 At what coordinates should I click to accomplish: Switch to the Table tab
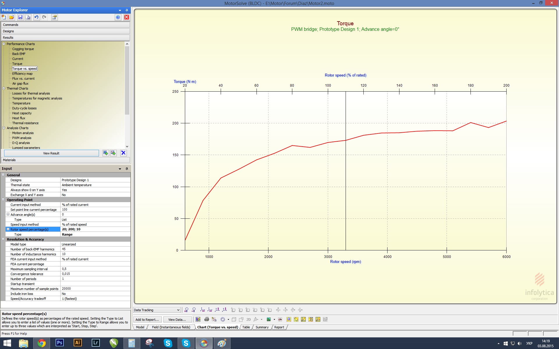click(x=246, y=327)
